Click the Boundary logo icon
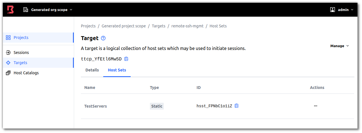362x133 pixels. click(x=10, y=10)
